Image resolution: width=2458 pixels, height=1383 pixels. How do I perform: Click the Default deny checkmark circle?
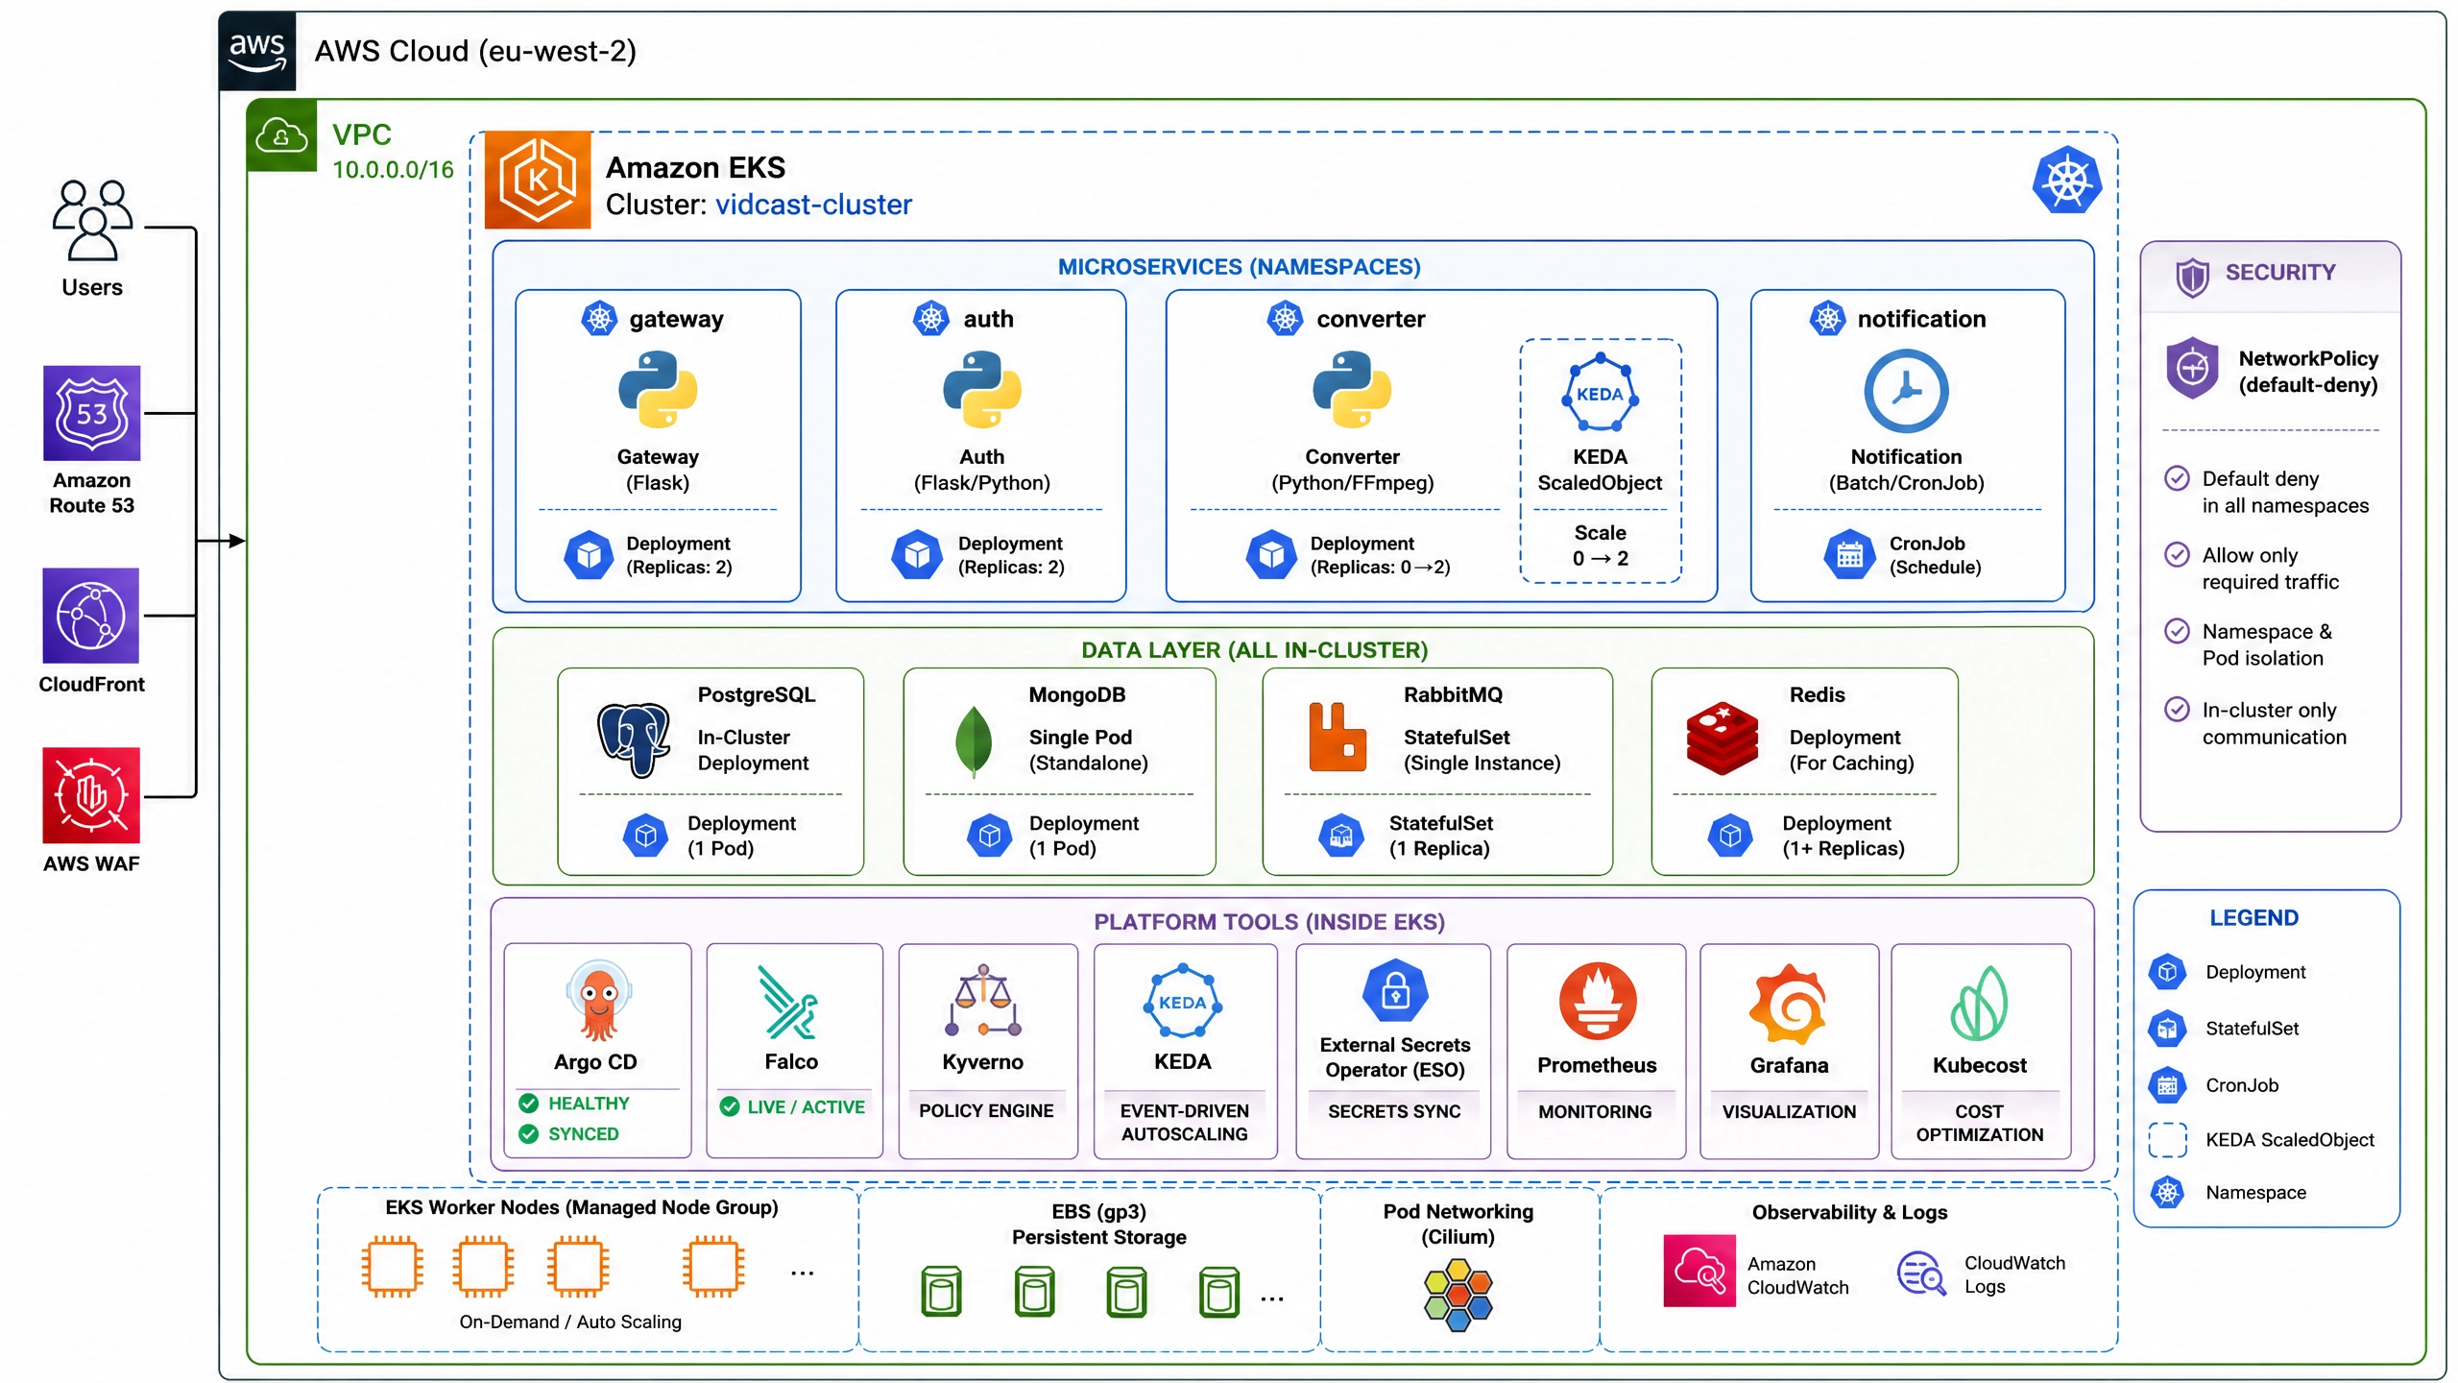(x=2177, y=477)
